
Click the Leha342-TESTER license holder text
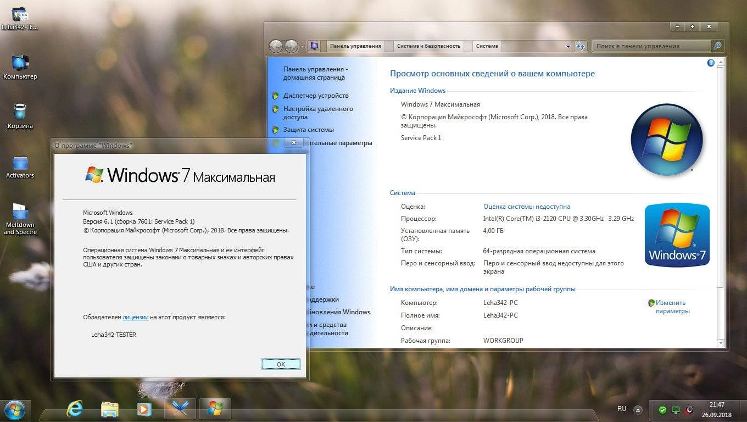114,334
